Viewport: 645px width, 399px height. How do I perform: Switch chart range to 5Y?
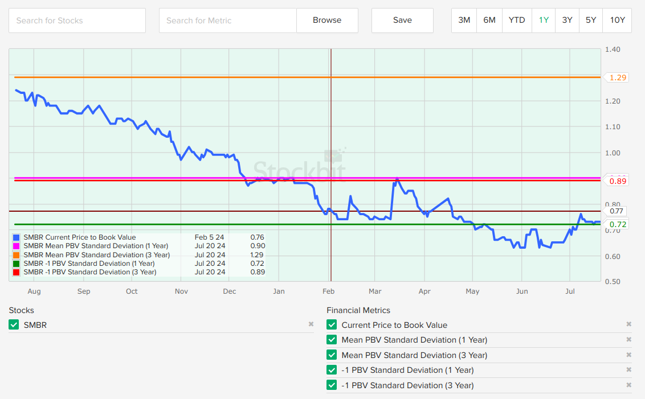(591, 20)
